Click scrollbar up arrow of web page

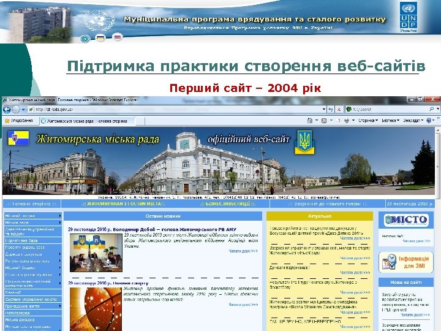[437, 131]
